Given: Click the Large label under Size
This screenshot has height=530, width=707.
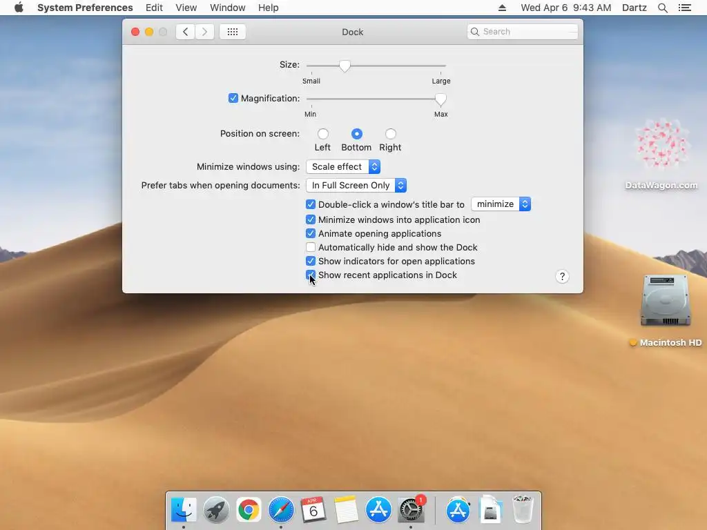Looking at the screenshot, I should (441, 81).
